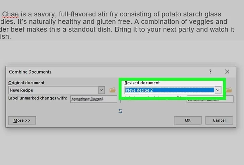244x165 pixels.
Task: Swap original and revised documents arrows icon
Action: (x=120, y=111)
